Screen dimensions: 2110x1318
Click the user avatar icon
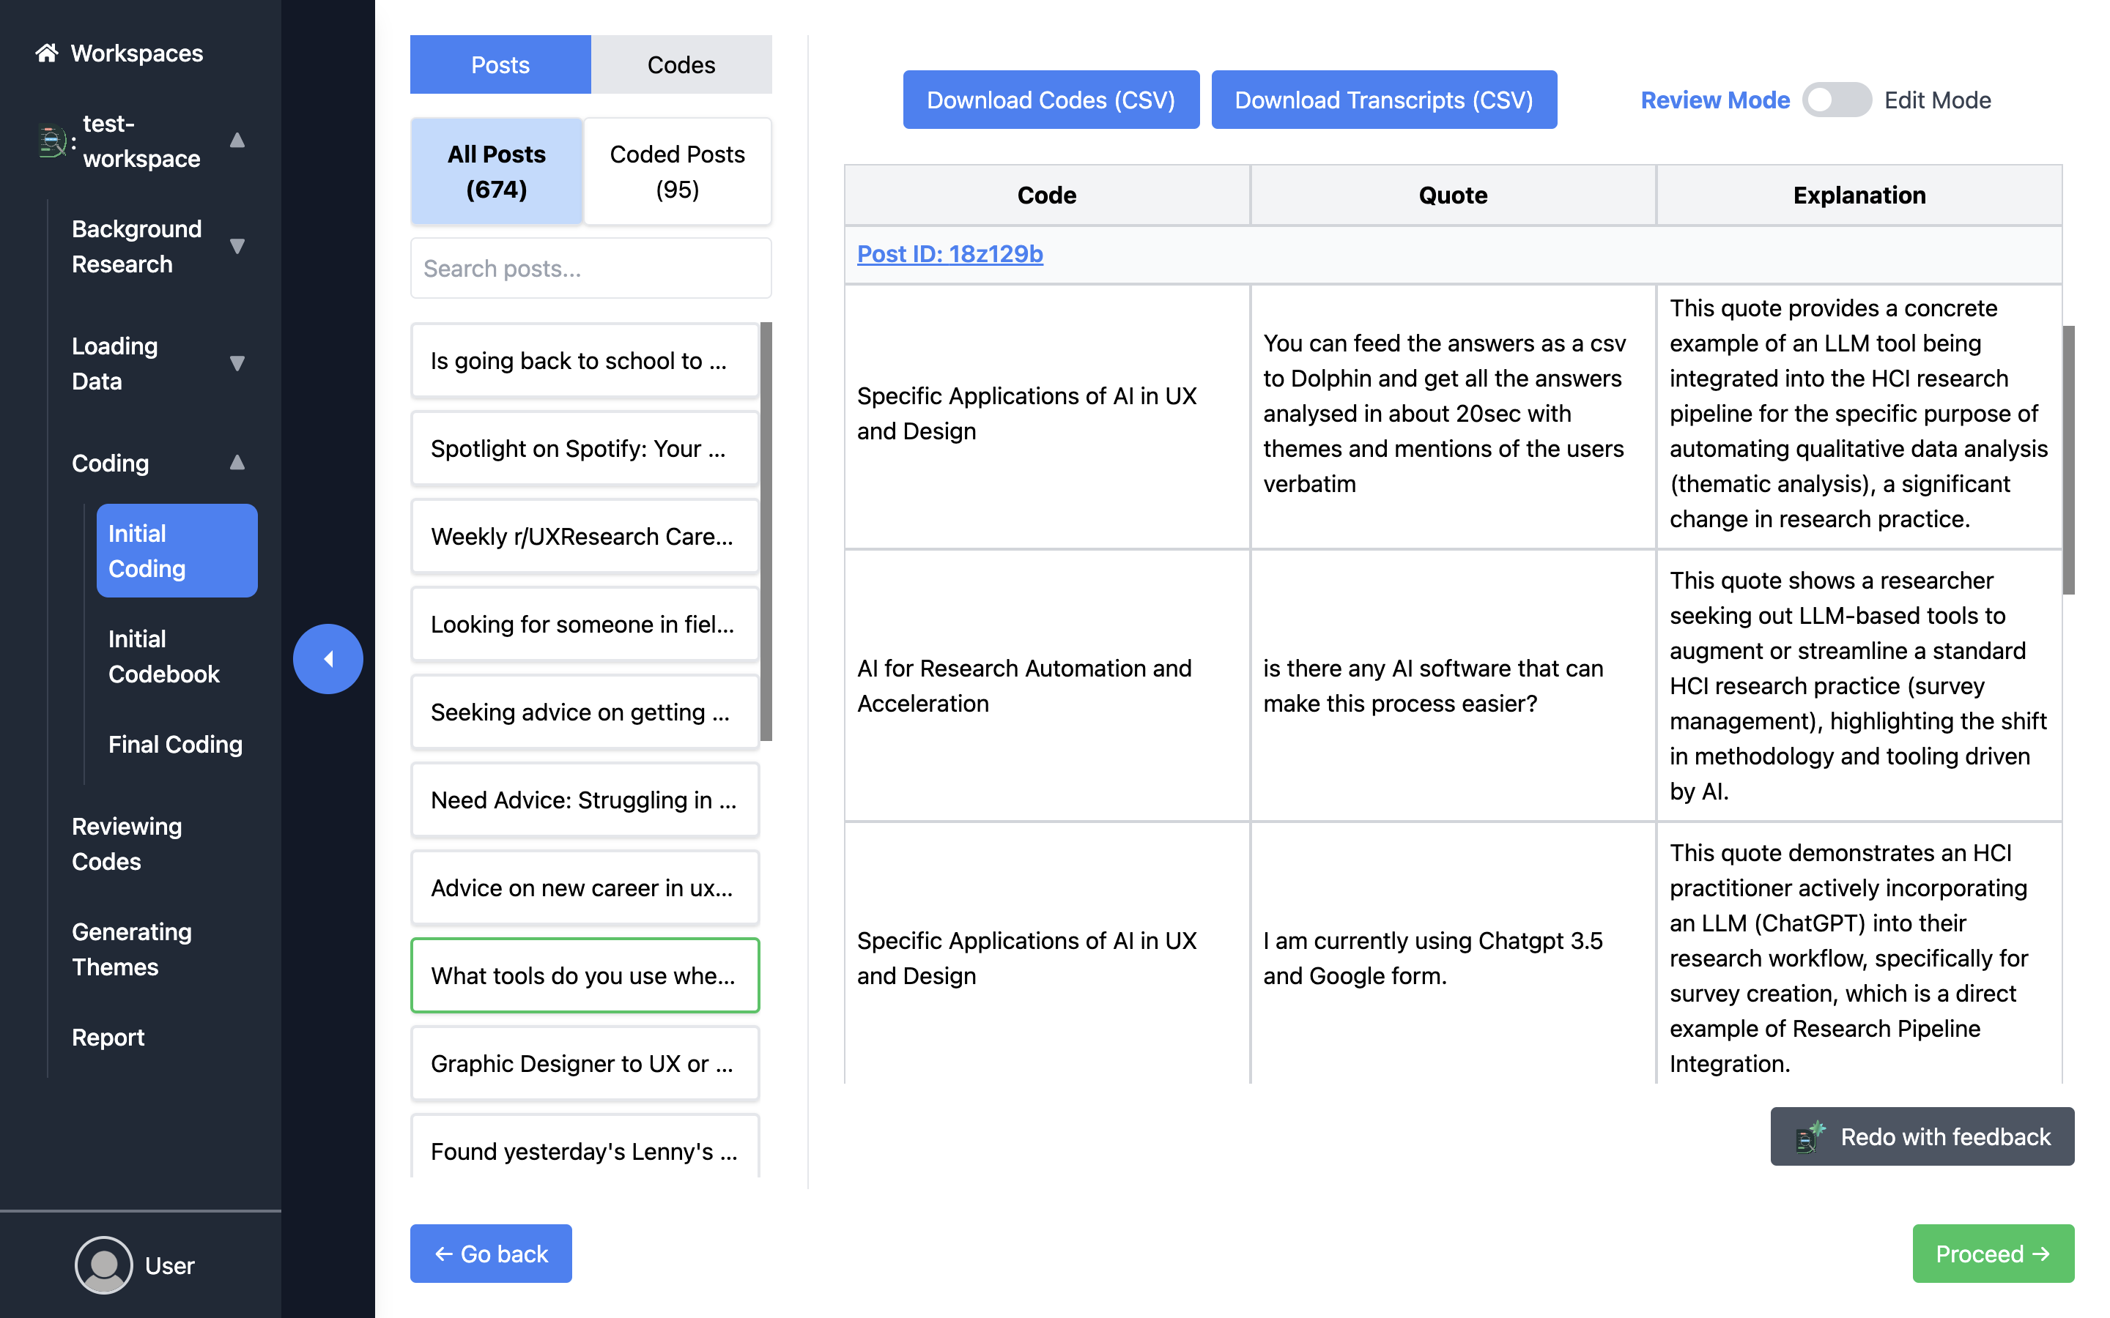coord(104,1265)
